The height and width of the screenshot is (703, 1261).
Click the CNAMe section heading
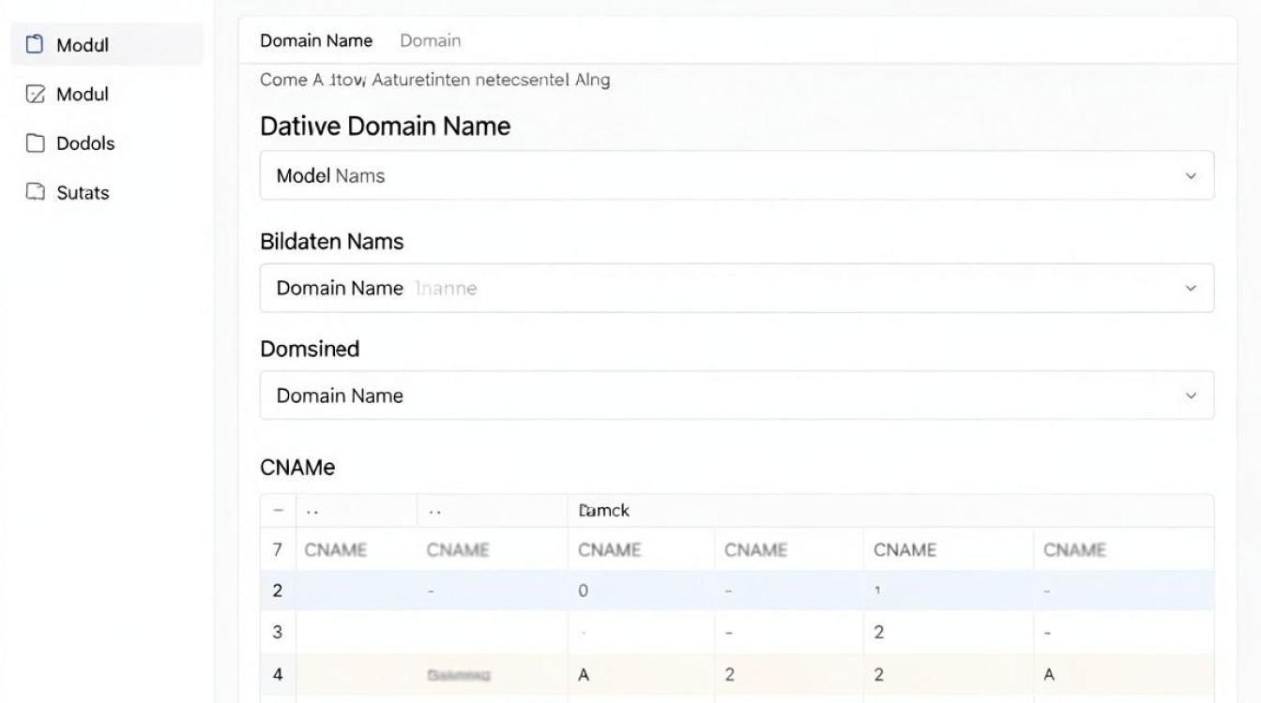(297, 467)
